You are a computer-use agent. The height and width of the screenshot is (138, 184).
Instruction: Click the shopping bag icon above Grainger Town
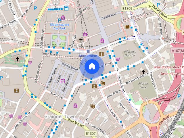pyautogui.click(x=75, y=106)
